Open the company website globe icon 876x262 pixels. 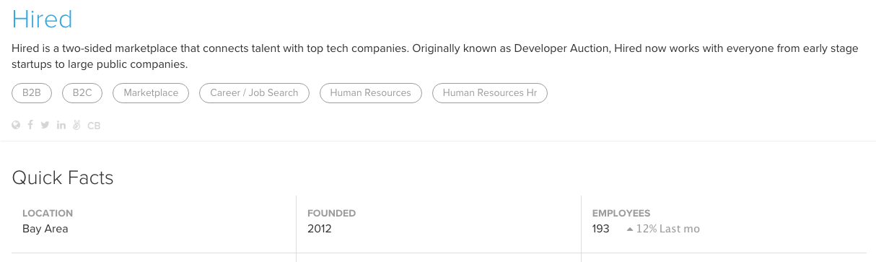tap(16, 125)
